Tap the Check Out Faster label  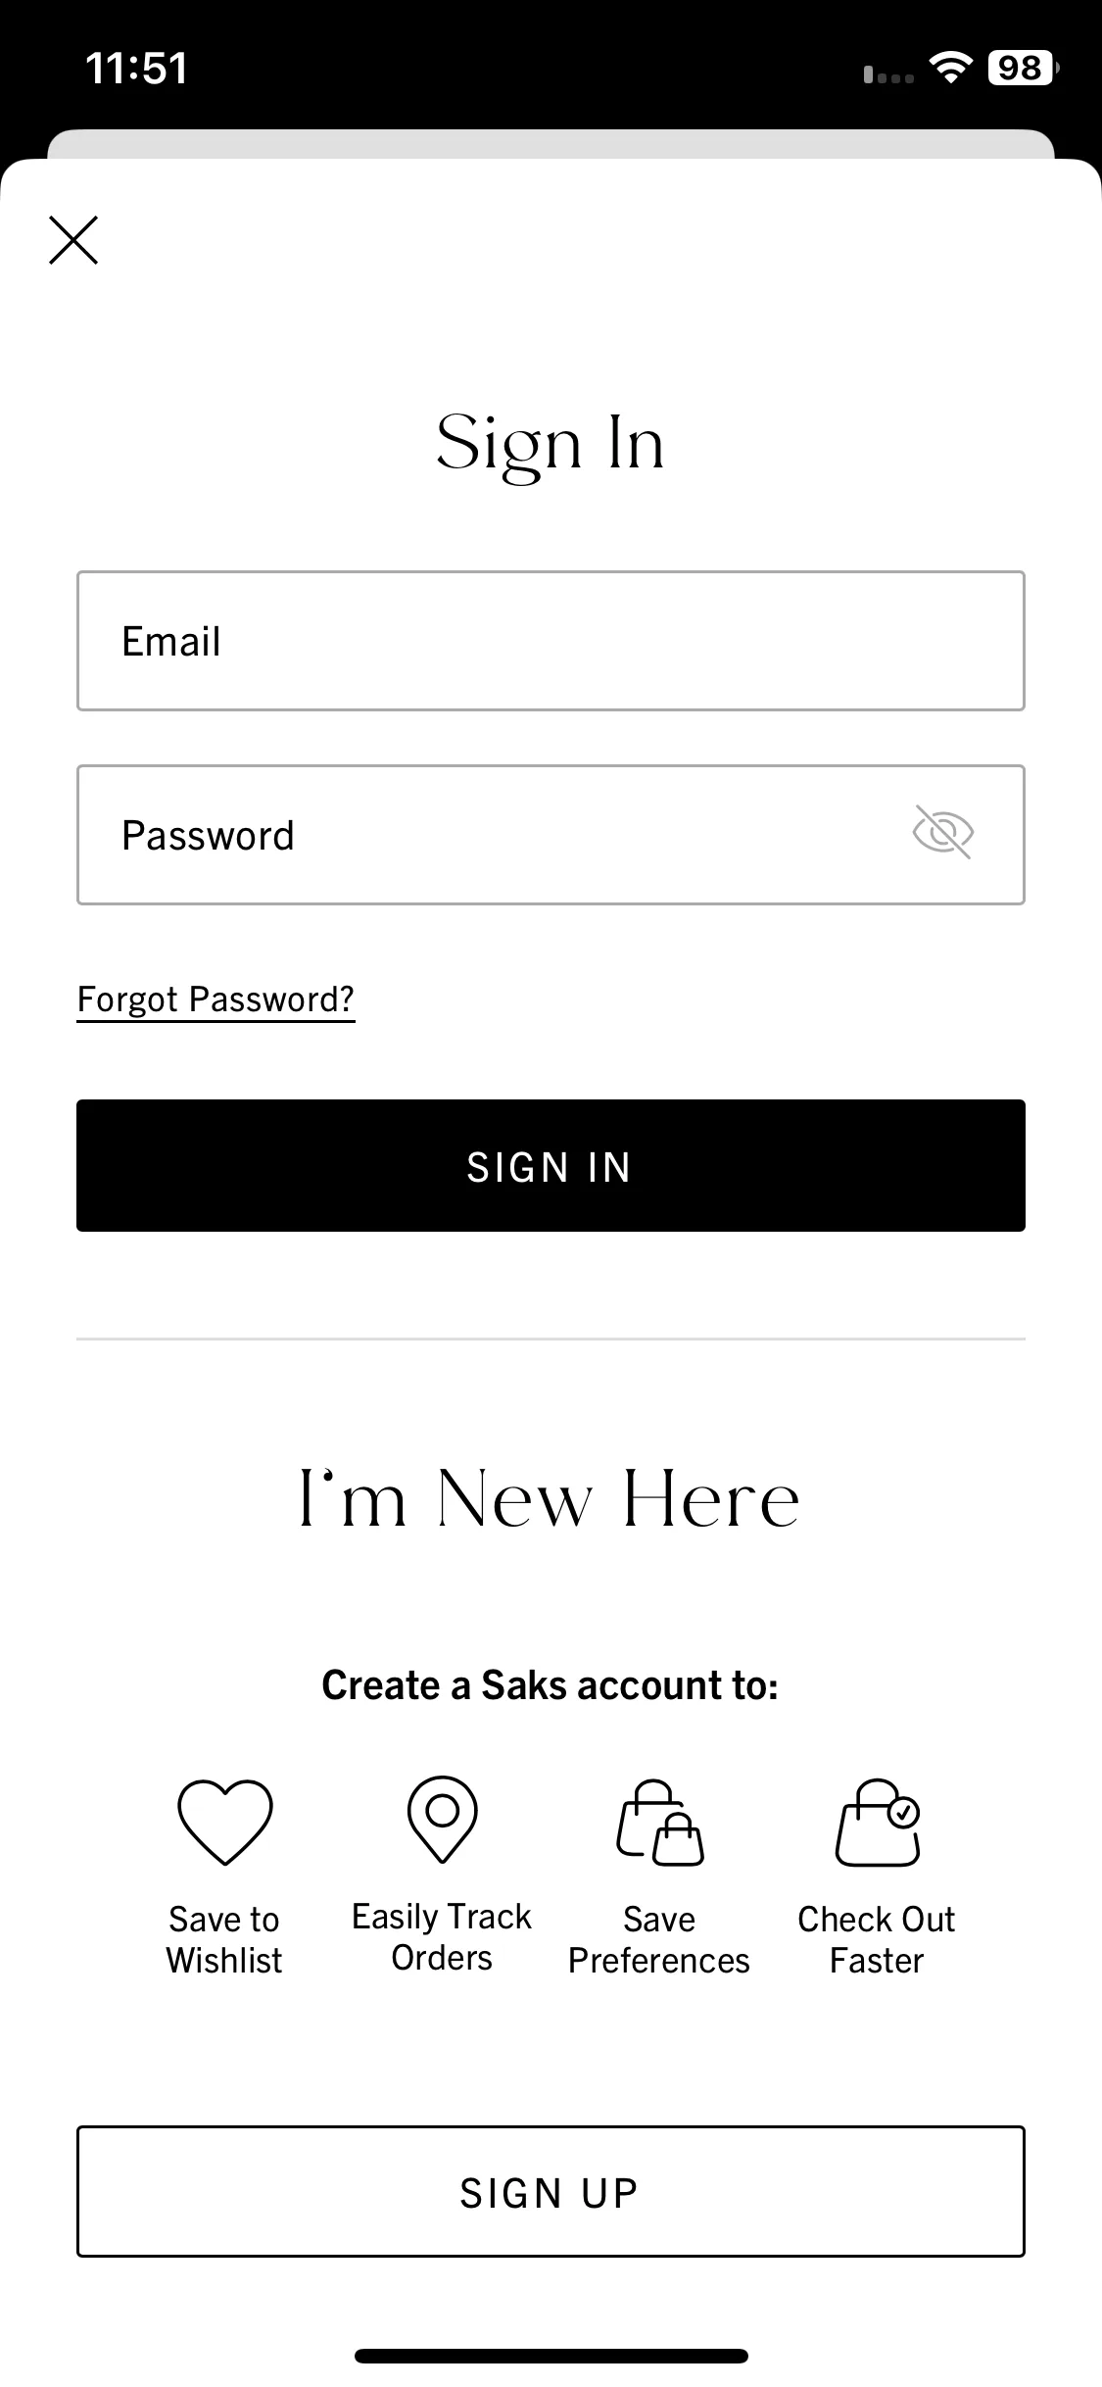click(877, 1939)
